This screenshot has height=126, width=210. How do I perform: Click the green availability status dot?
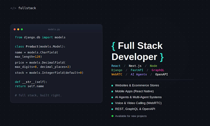(112, 116)
